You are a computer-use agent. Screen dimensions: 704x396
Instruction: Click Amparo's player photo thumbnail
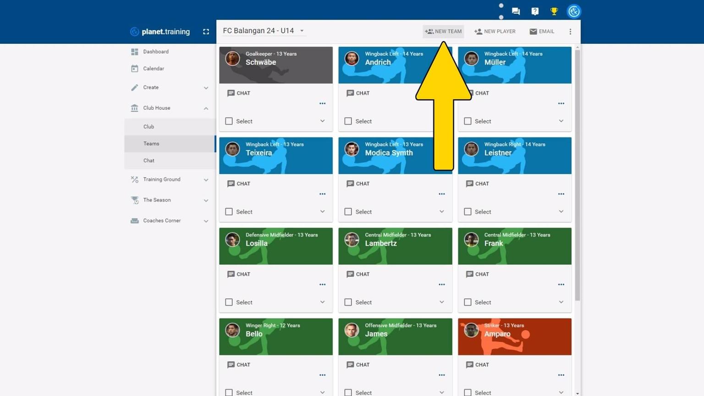click(471, 330)
